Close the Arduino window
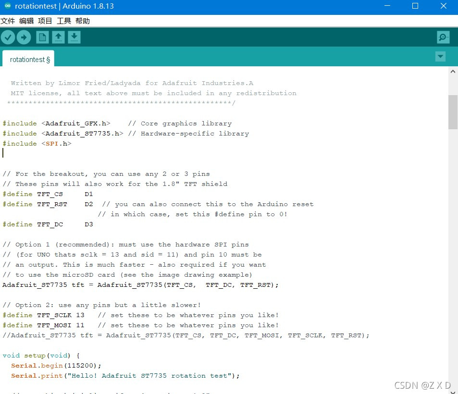Viewport: 458px width, 394px height. click(444, 6)
